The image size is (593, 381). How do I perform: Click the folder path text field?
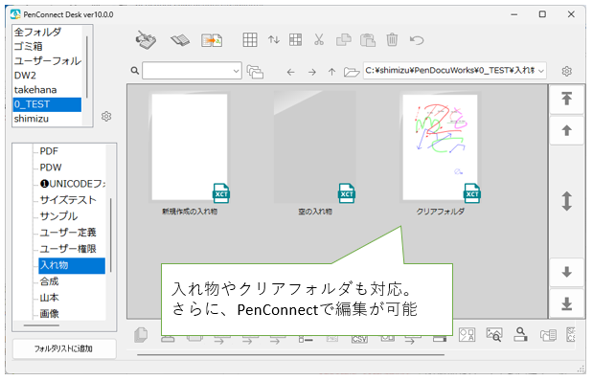click(450, 71)
